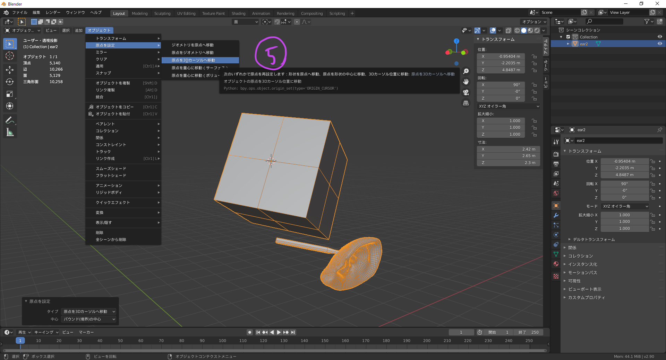Select the Move tool in left toolbar
Viewport: 666px width, 360px height.
(10, 70)
